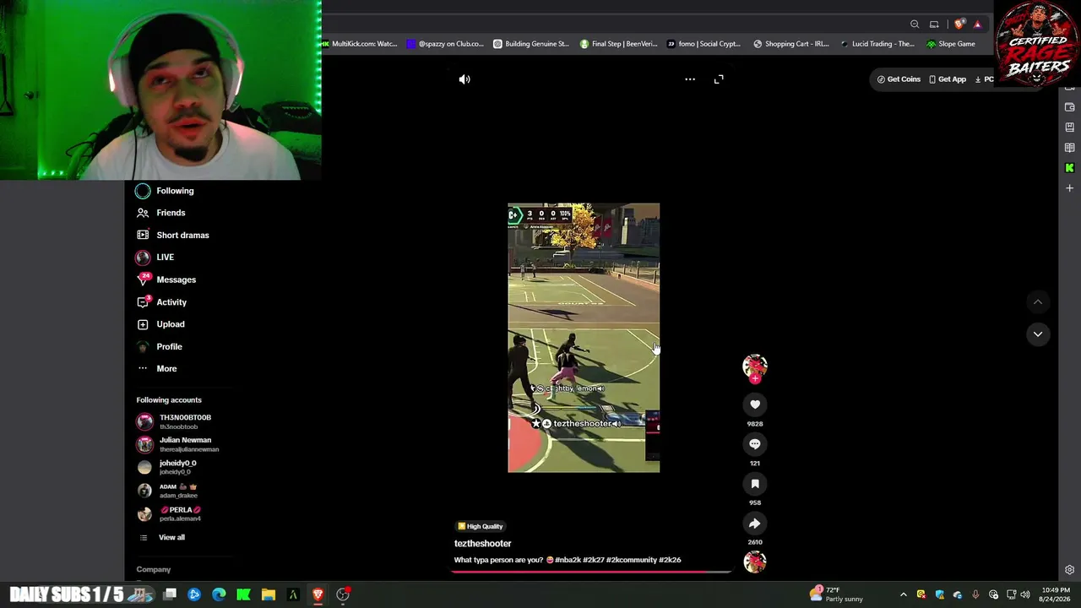Open Kick app from taskbar
1081x608 pixels.
tap(243, 594)
